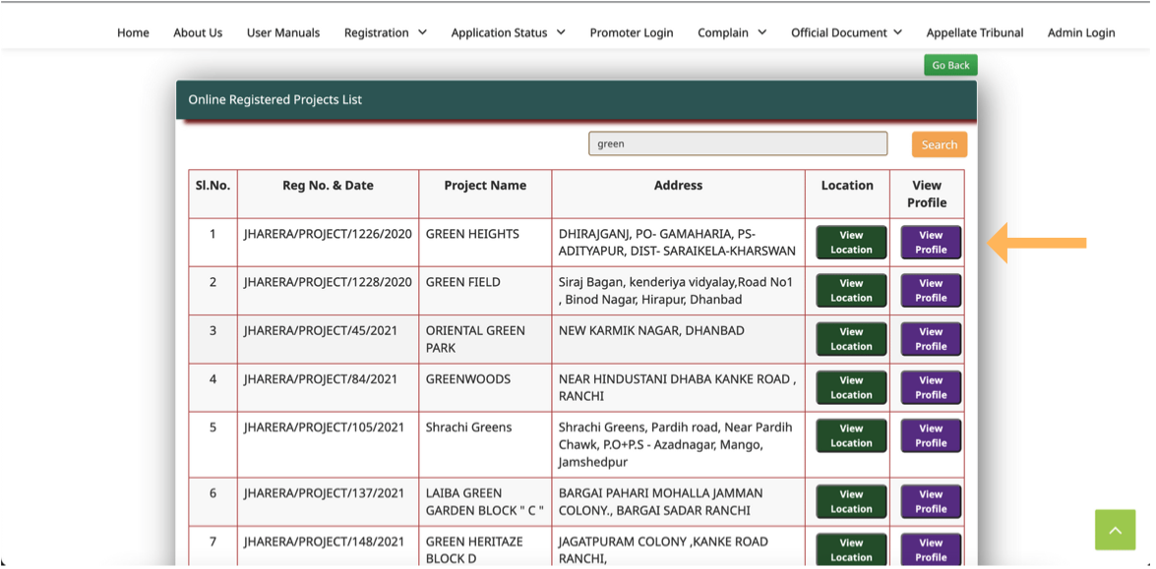View Location for GREENWOODS
This screenshot has width=1156, height=569.
coord(851,387)
